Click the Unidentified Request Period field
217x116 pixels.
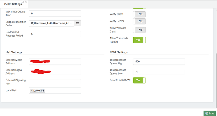(x=55, y=34)
